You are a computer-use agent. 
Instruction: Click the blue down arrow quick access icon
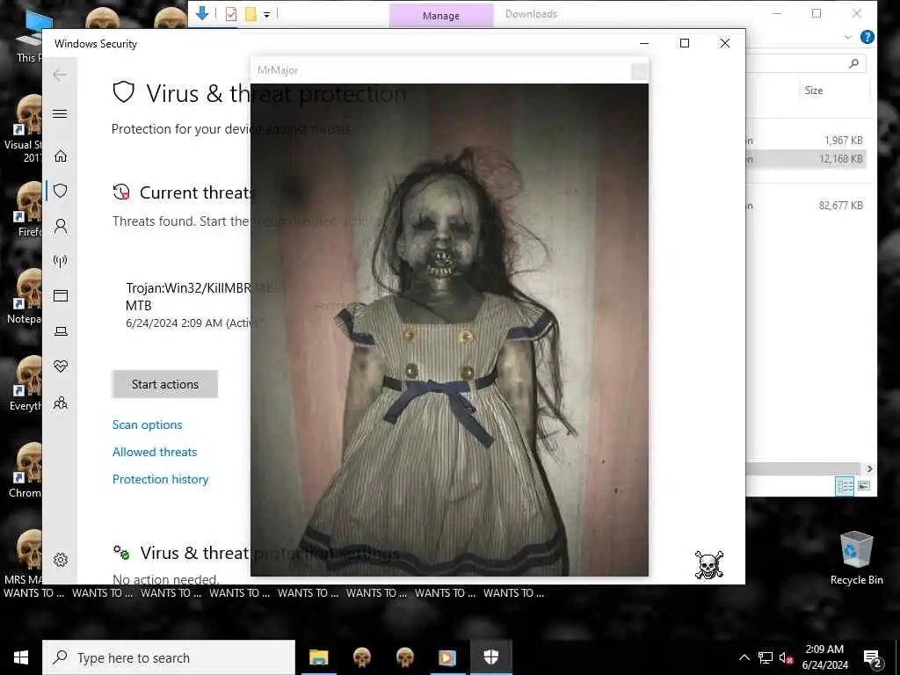coord(202,13)
